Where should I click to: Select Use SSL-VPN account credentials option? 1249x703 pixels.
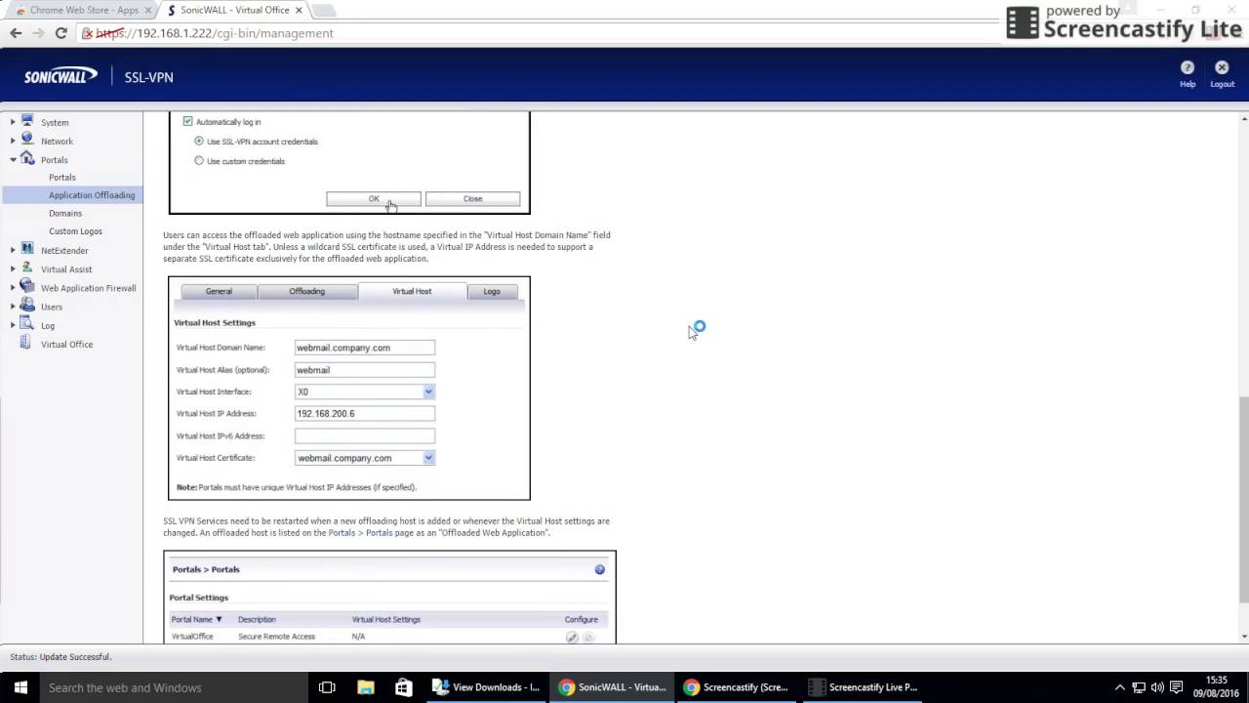tap(199, 141)
